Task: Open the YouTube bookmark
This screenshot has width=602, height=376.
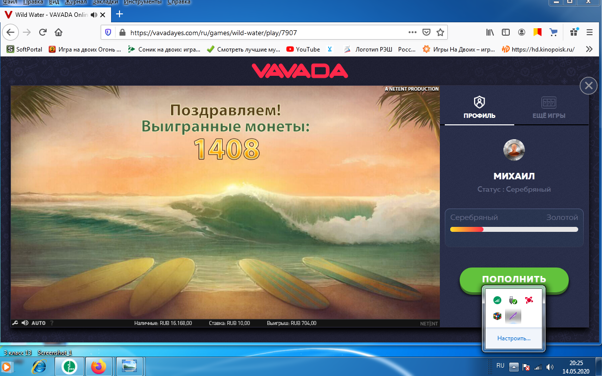Action: (x=303, y=49)
